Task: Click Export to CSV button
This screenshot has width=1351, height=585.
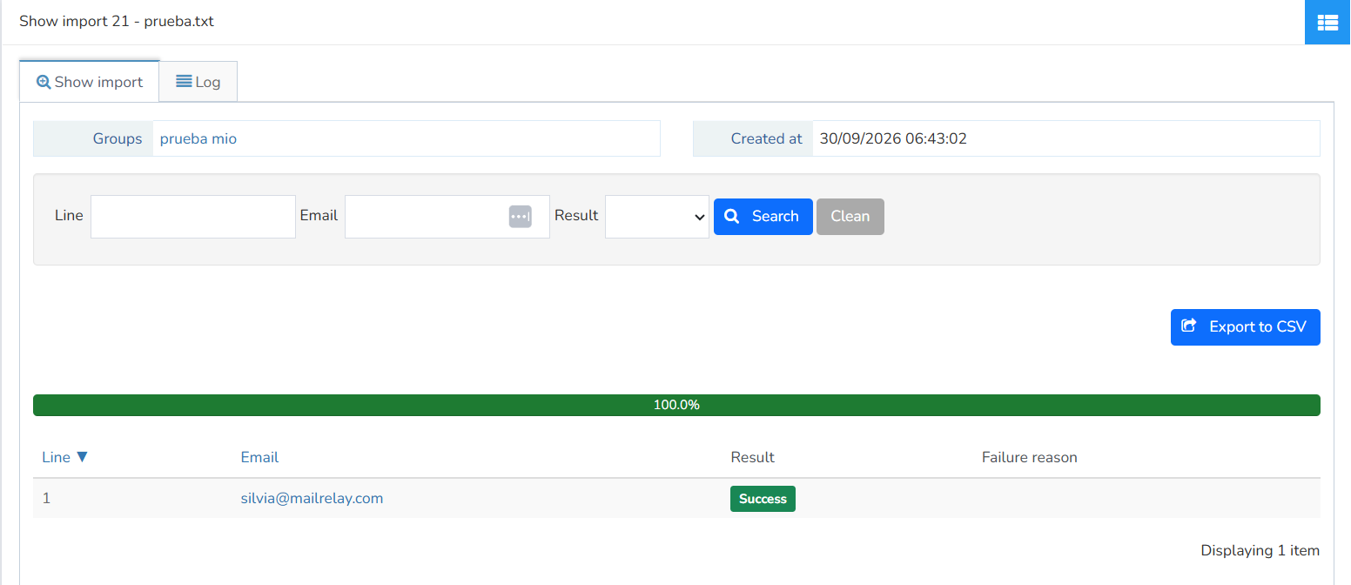Action: pyautogui.click(x=1246, y=327)
